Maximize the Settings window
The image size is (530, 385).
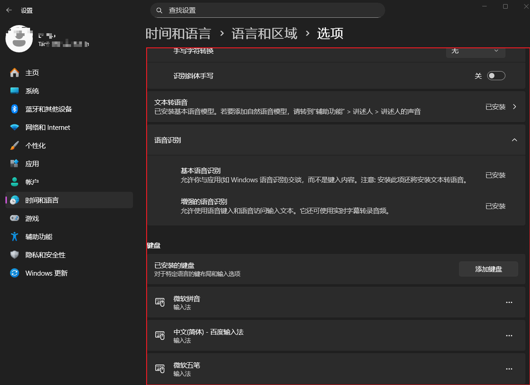pos(505,6)
